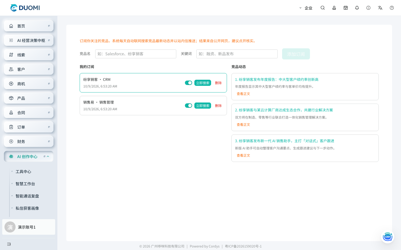Delete the 纷享销客 subscription

pyautogui.click(x=218, y=83)
